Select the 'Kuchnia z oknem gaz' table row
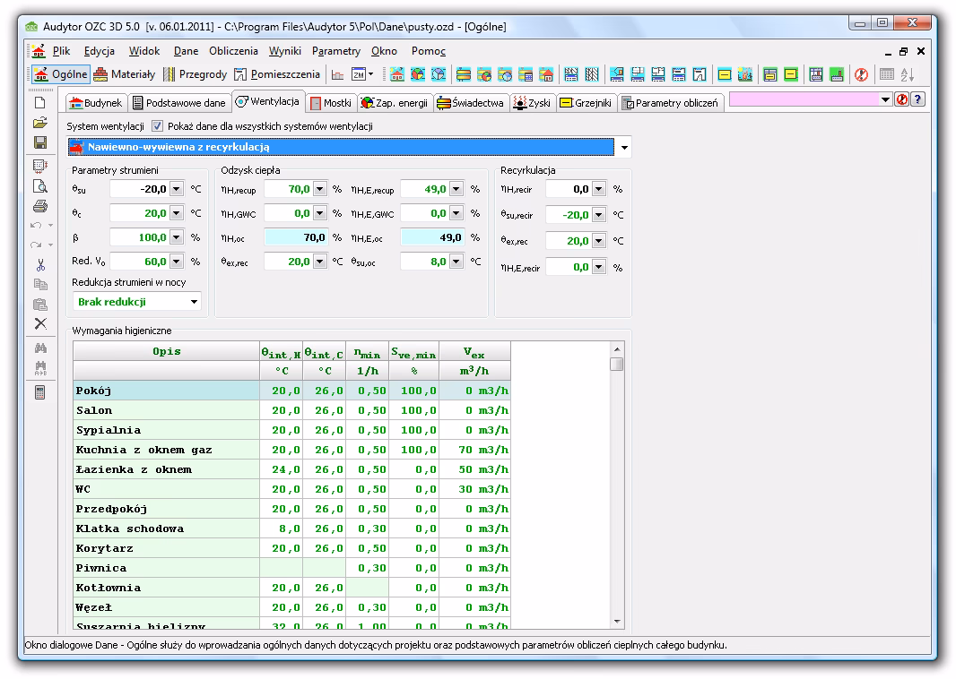The height and width of the screenshot is (679, 956). pos(166,450)
